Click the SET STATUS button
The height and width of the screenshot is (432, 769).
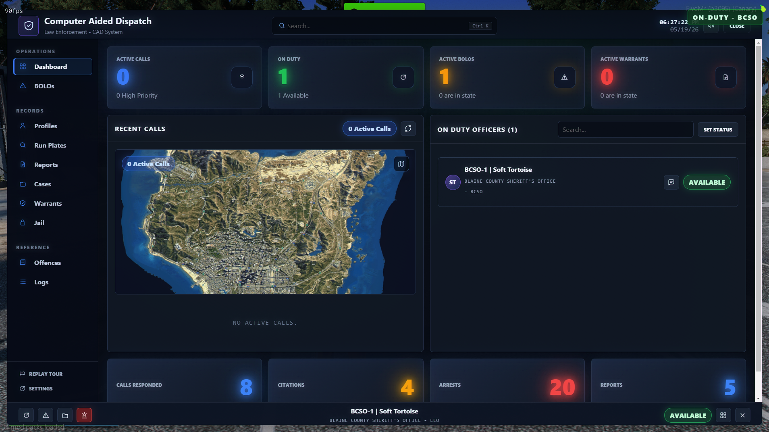(x=718, y=129)
